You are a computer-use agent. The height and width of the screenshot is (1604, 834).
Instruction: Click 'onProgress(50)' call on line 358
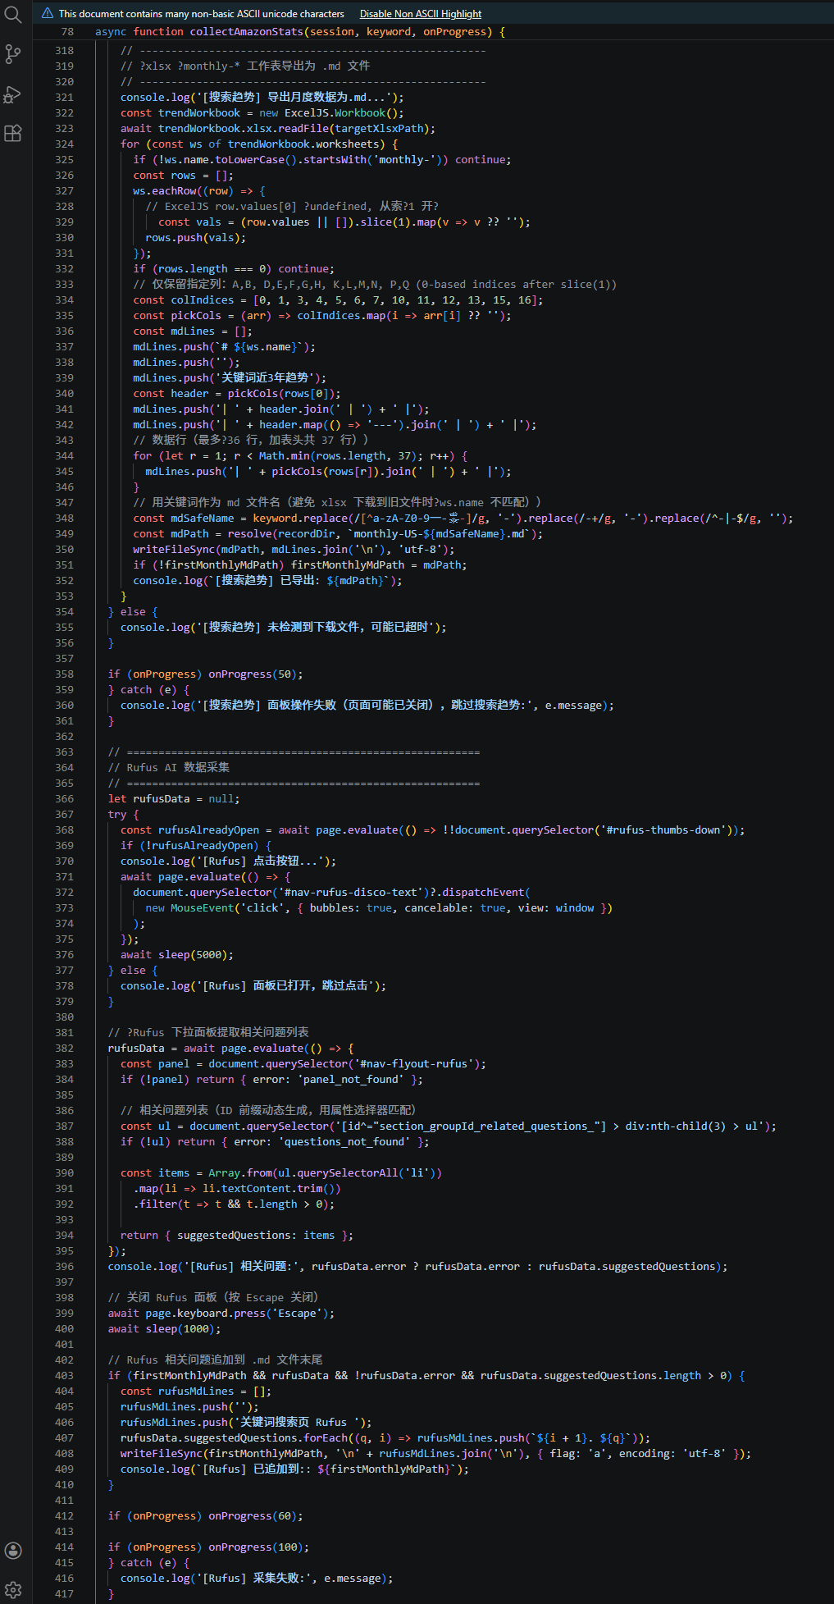pos(253,674)
